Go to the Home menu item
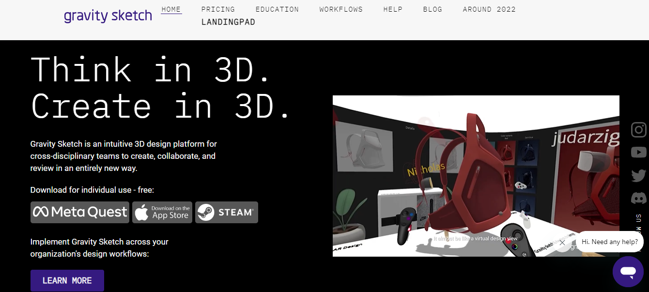 pyautogui.click(x=171, y=9)
